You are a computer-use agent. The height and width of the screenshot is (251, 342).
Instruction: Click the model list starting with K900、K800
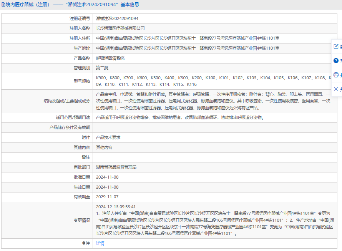click(x=214, y=81)
